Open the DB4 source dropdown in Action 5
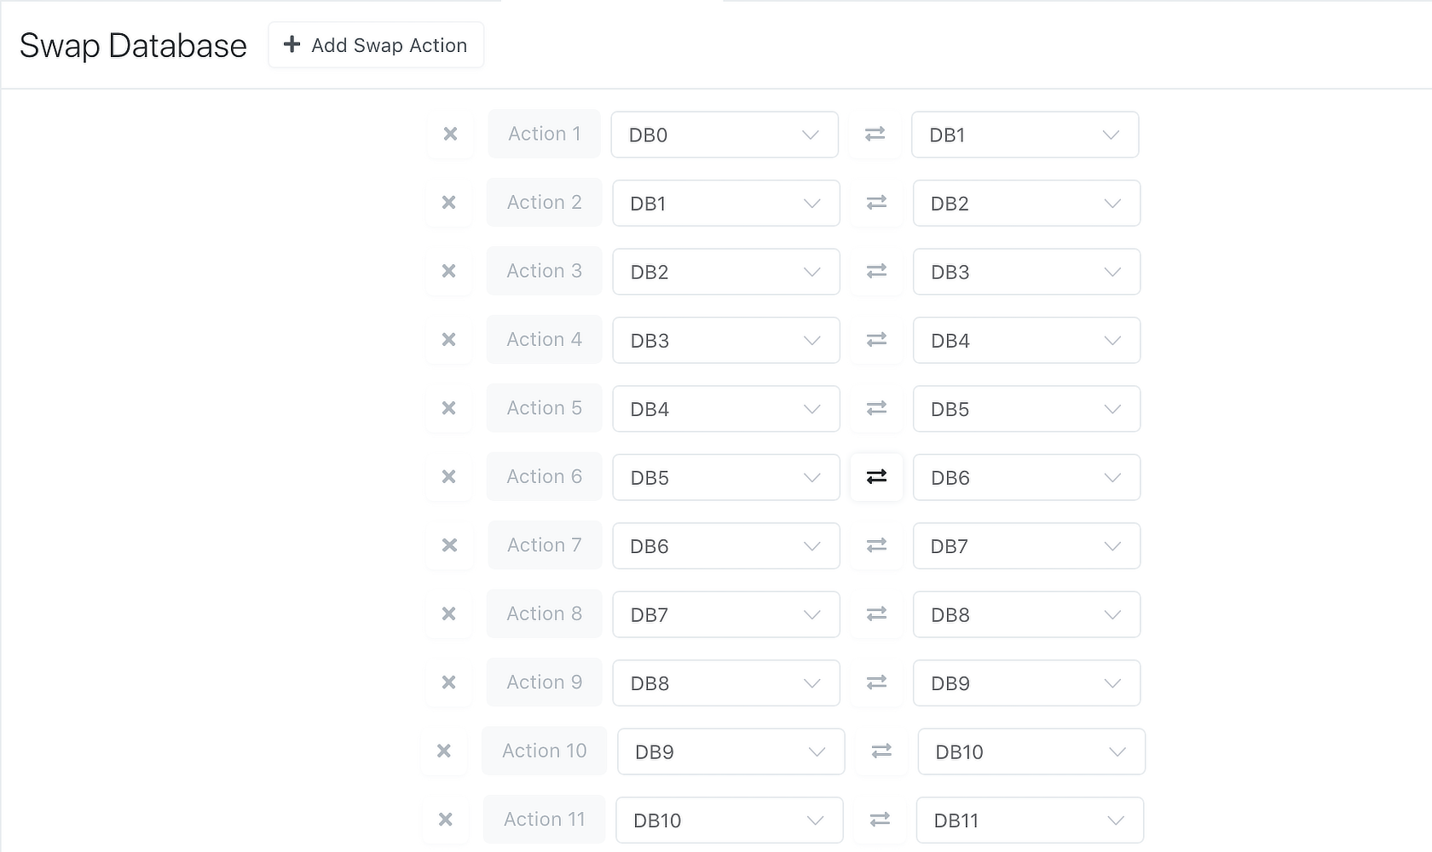This screenshot has height=852, width=1432. (726, 409)
